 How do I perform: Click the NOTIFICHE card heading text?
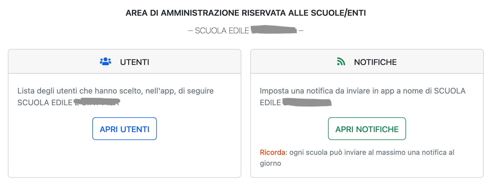pos(375,62)
